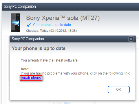
Task: Click the "If you are having problems" sentence
Action: (75, 73)
